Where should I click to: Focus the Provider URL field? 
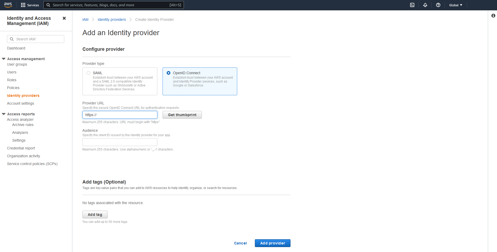(x=120, y=115)
